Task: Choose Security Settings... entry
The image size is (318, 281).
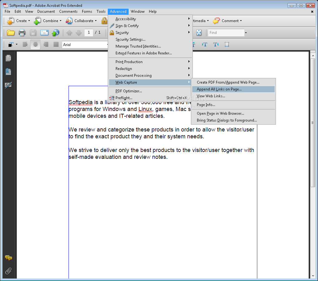Action: [x=150, y=39]
